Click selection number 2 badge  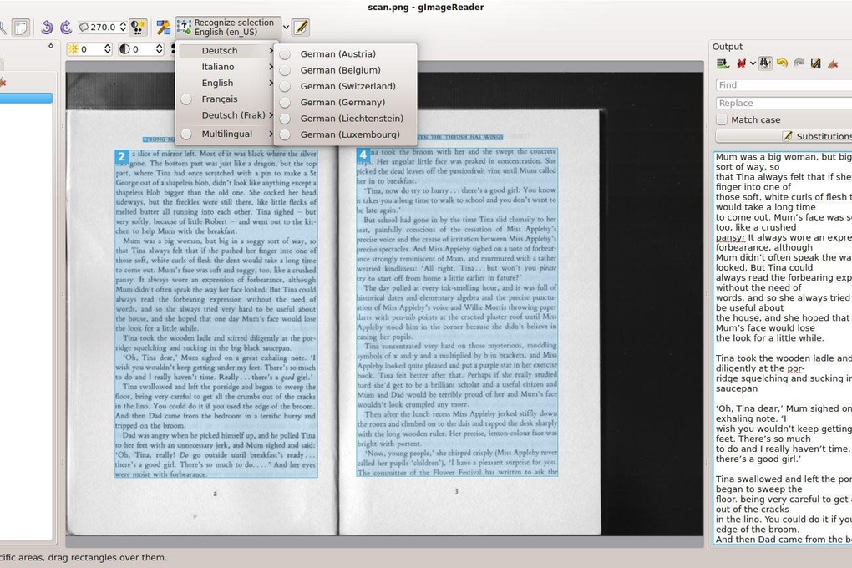pyautogui.click(x=122, y=156)
